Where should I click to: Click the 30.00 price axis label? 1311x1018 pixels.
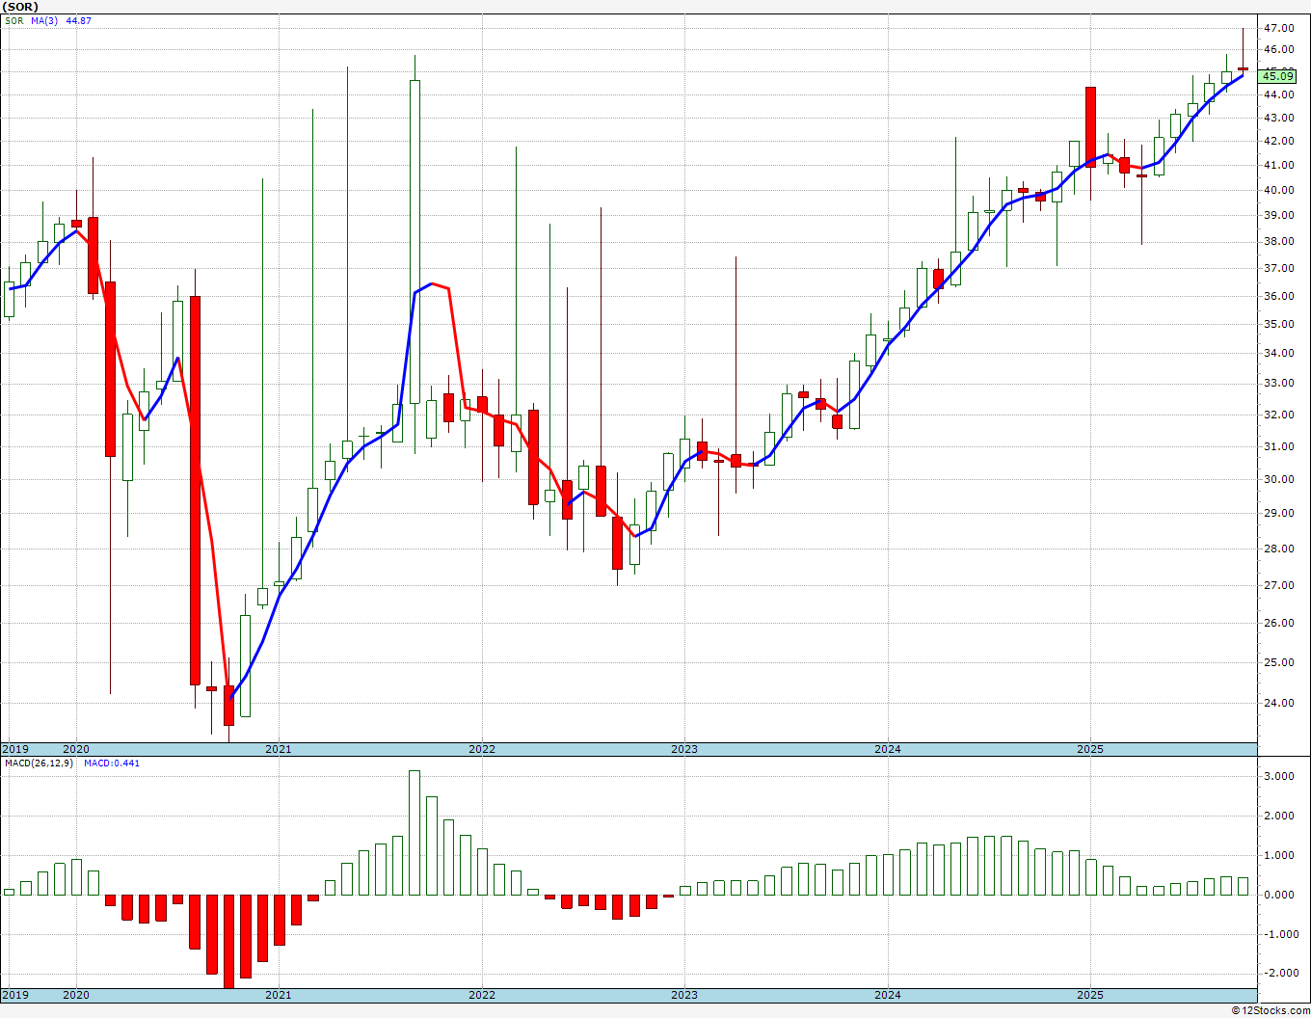[x=1279, y=480]
